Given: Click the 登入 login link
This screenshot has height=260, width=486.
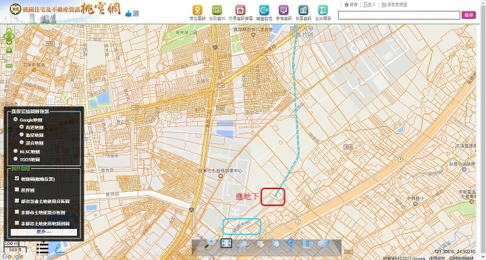Looking at the screenshot, I should pyautogui.click(x=369, y=5).
